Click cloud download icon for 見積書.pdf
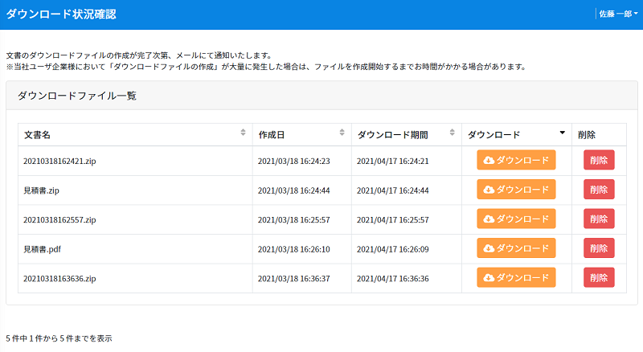 [489, 248]
